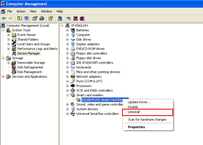Expand the Ports (COM & LPT) category
Viewport: 203px width, 145px height.
[68, 81]
